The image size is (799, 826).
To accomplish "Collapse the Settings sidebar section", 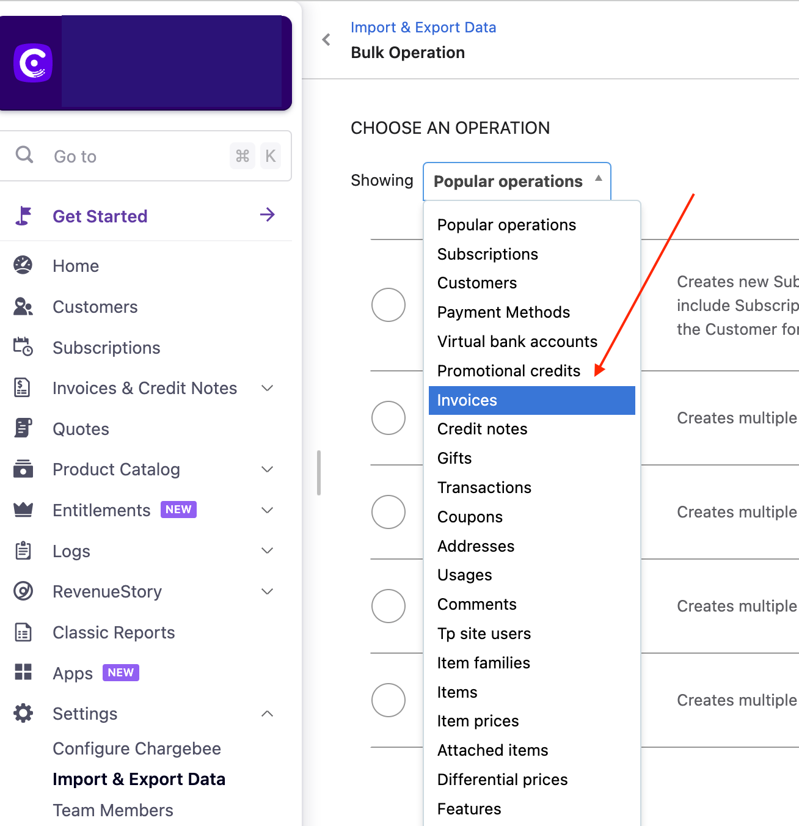I will [x=267, y=714].
